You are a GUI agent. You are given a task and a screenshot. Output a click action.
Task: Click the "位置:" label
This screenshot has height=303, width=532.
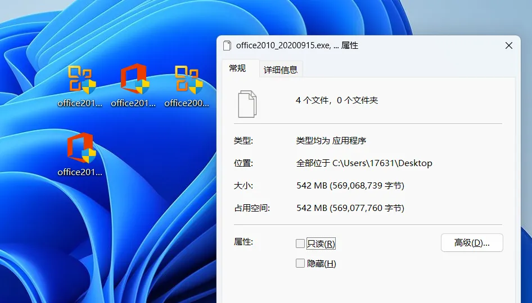click(x=244, y=163)
